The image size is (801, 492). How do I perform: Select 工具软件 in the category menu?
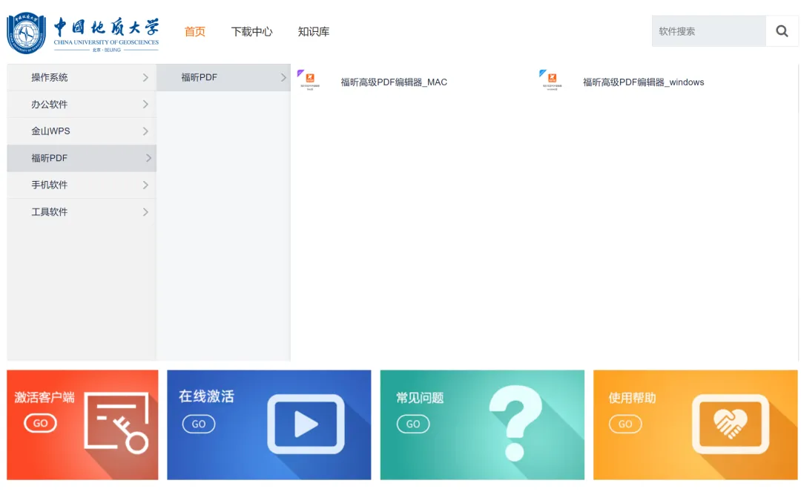click(x=82, y=212)
